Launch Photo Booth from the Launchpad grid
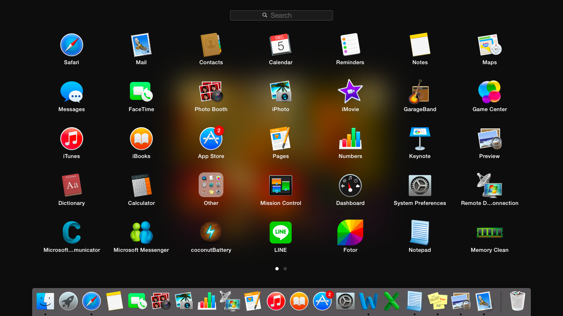Viewport: 563px width, 316px height. coord(211,92)
